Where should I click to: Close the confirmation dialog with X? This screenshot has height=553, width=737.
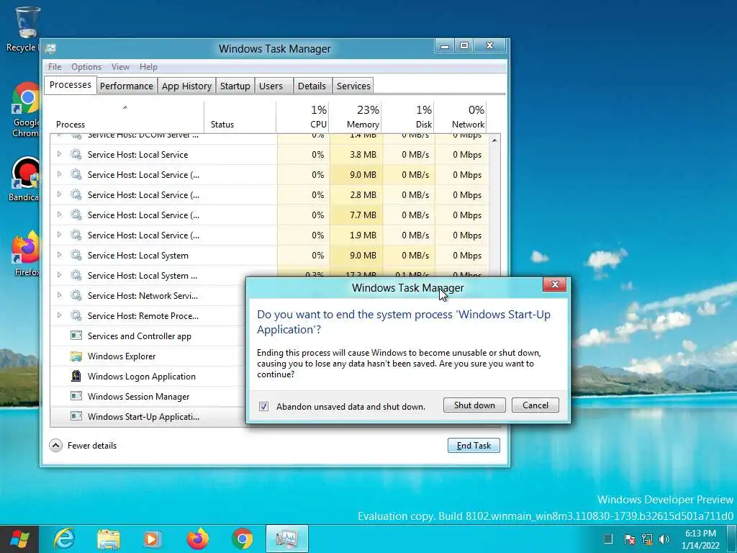555,284
